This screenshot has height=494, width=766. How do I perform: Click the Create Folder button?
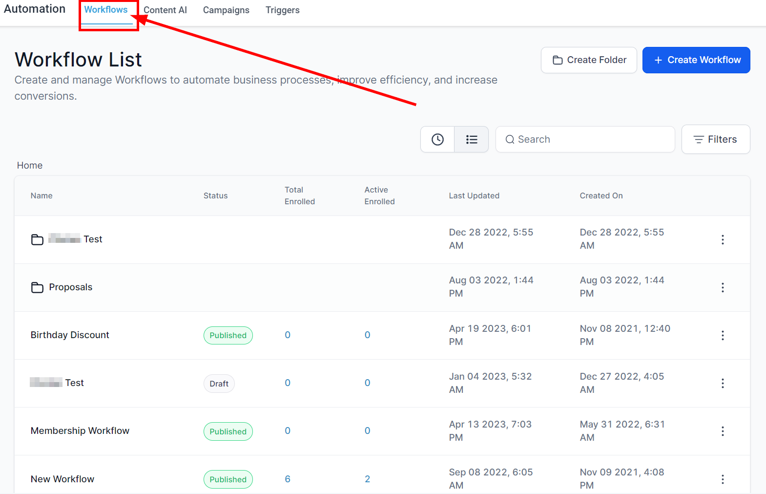tap(589, 60)
